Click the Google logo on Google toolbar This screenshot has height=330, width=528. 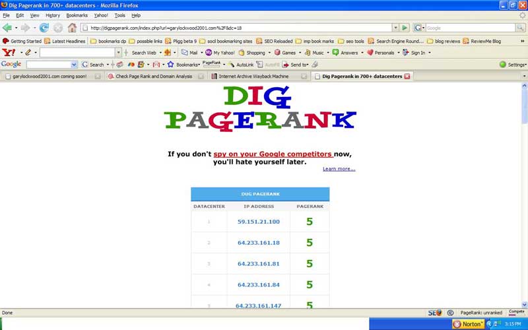[11, 64]
